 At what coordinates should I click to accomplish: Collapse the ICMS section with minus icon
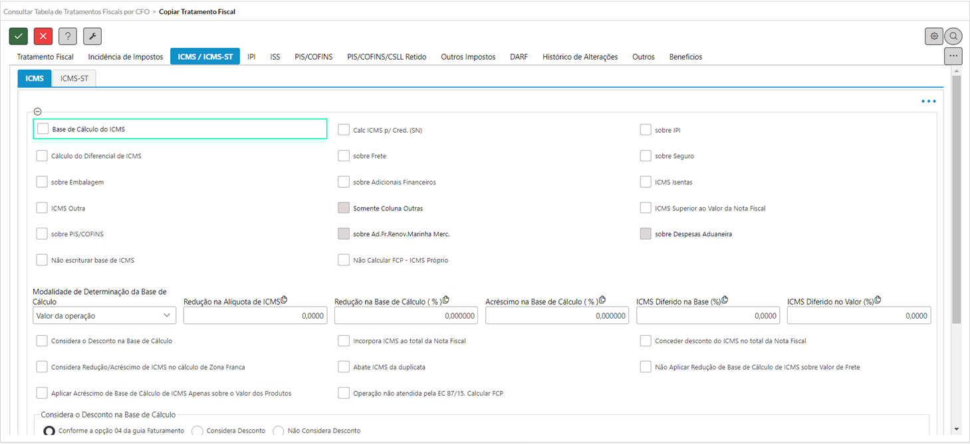click(37, 111)
